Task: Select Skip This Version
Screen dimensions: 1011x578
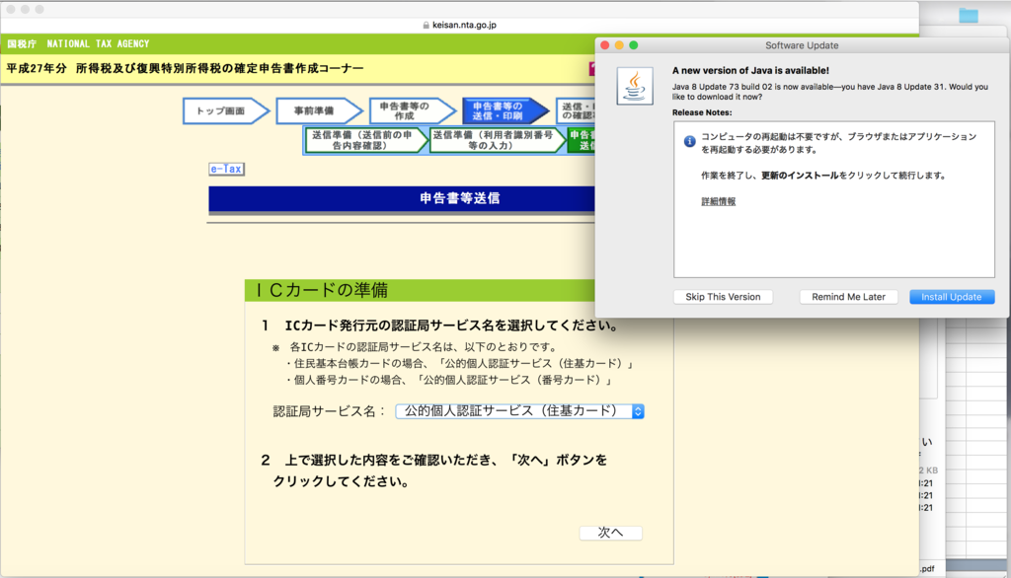Action: (723, 297)
